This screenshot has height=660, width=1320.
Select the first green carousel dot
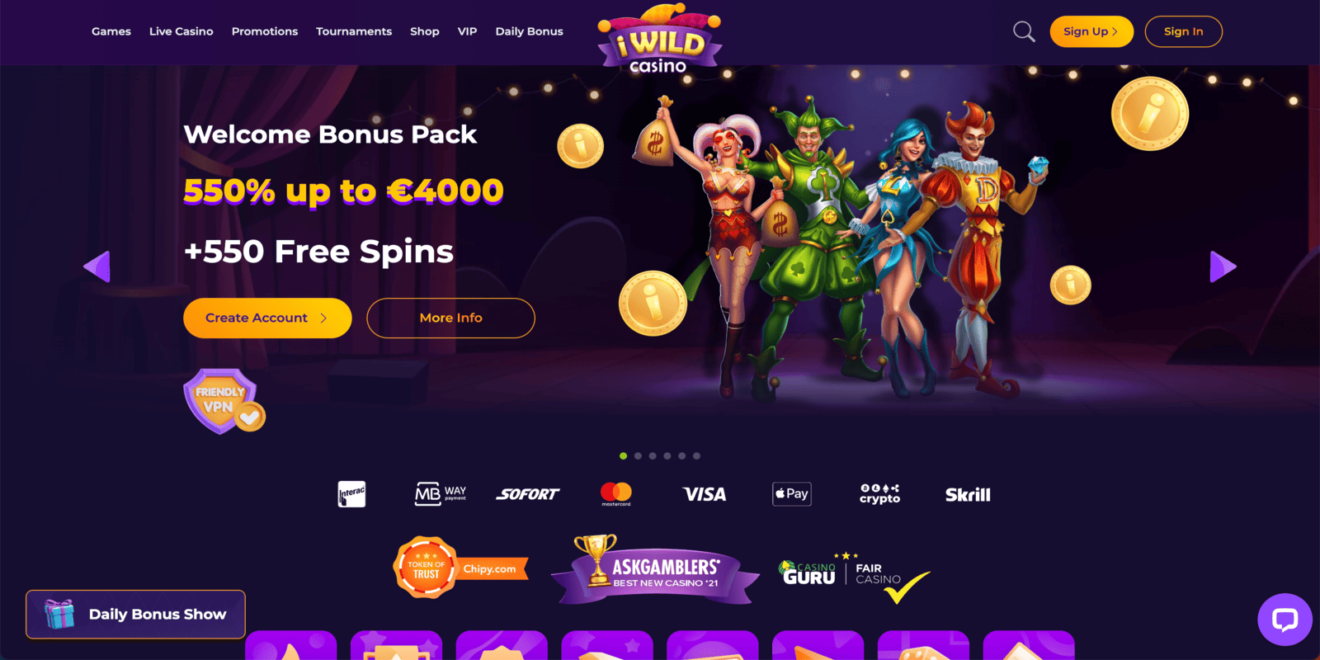[623, 456]
